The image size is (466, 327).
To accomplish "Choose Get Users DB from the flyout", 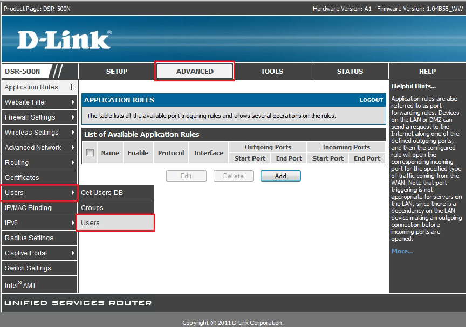I will point(116,192).
